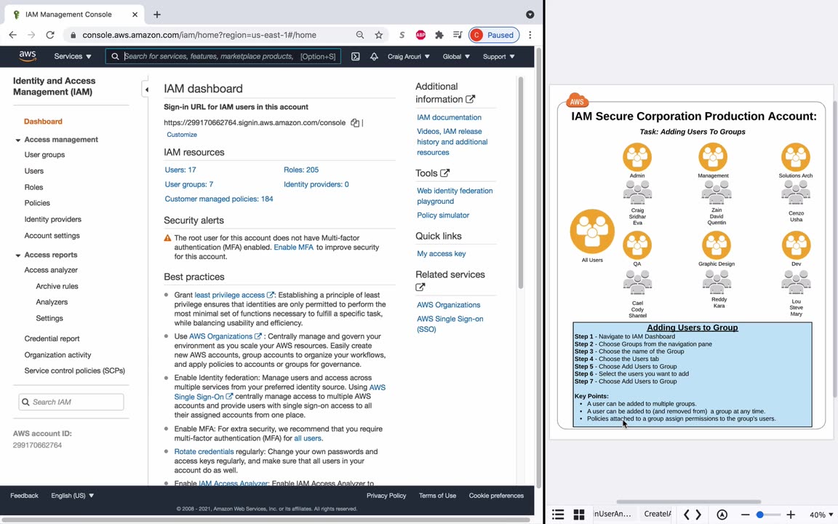Open the 40% zoom level dropdown
The image size is (838, 524).
click(x=821, y=515)
